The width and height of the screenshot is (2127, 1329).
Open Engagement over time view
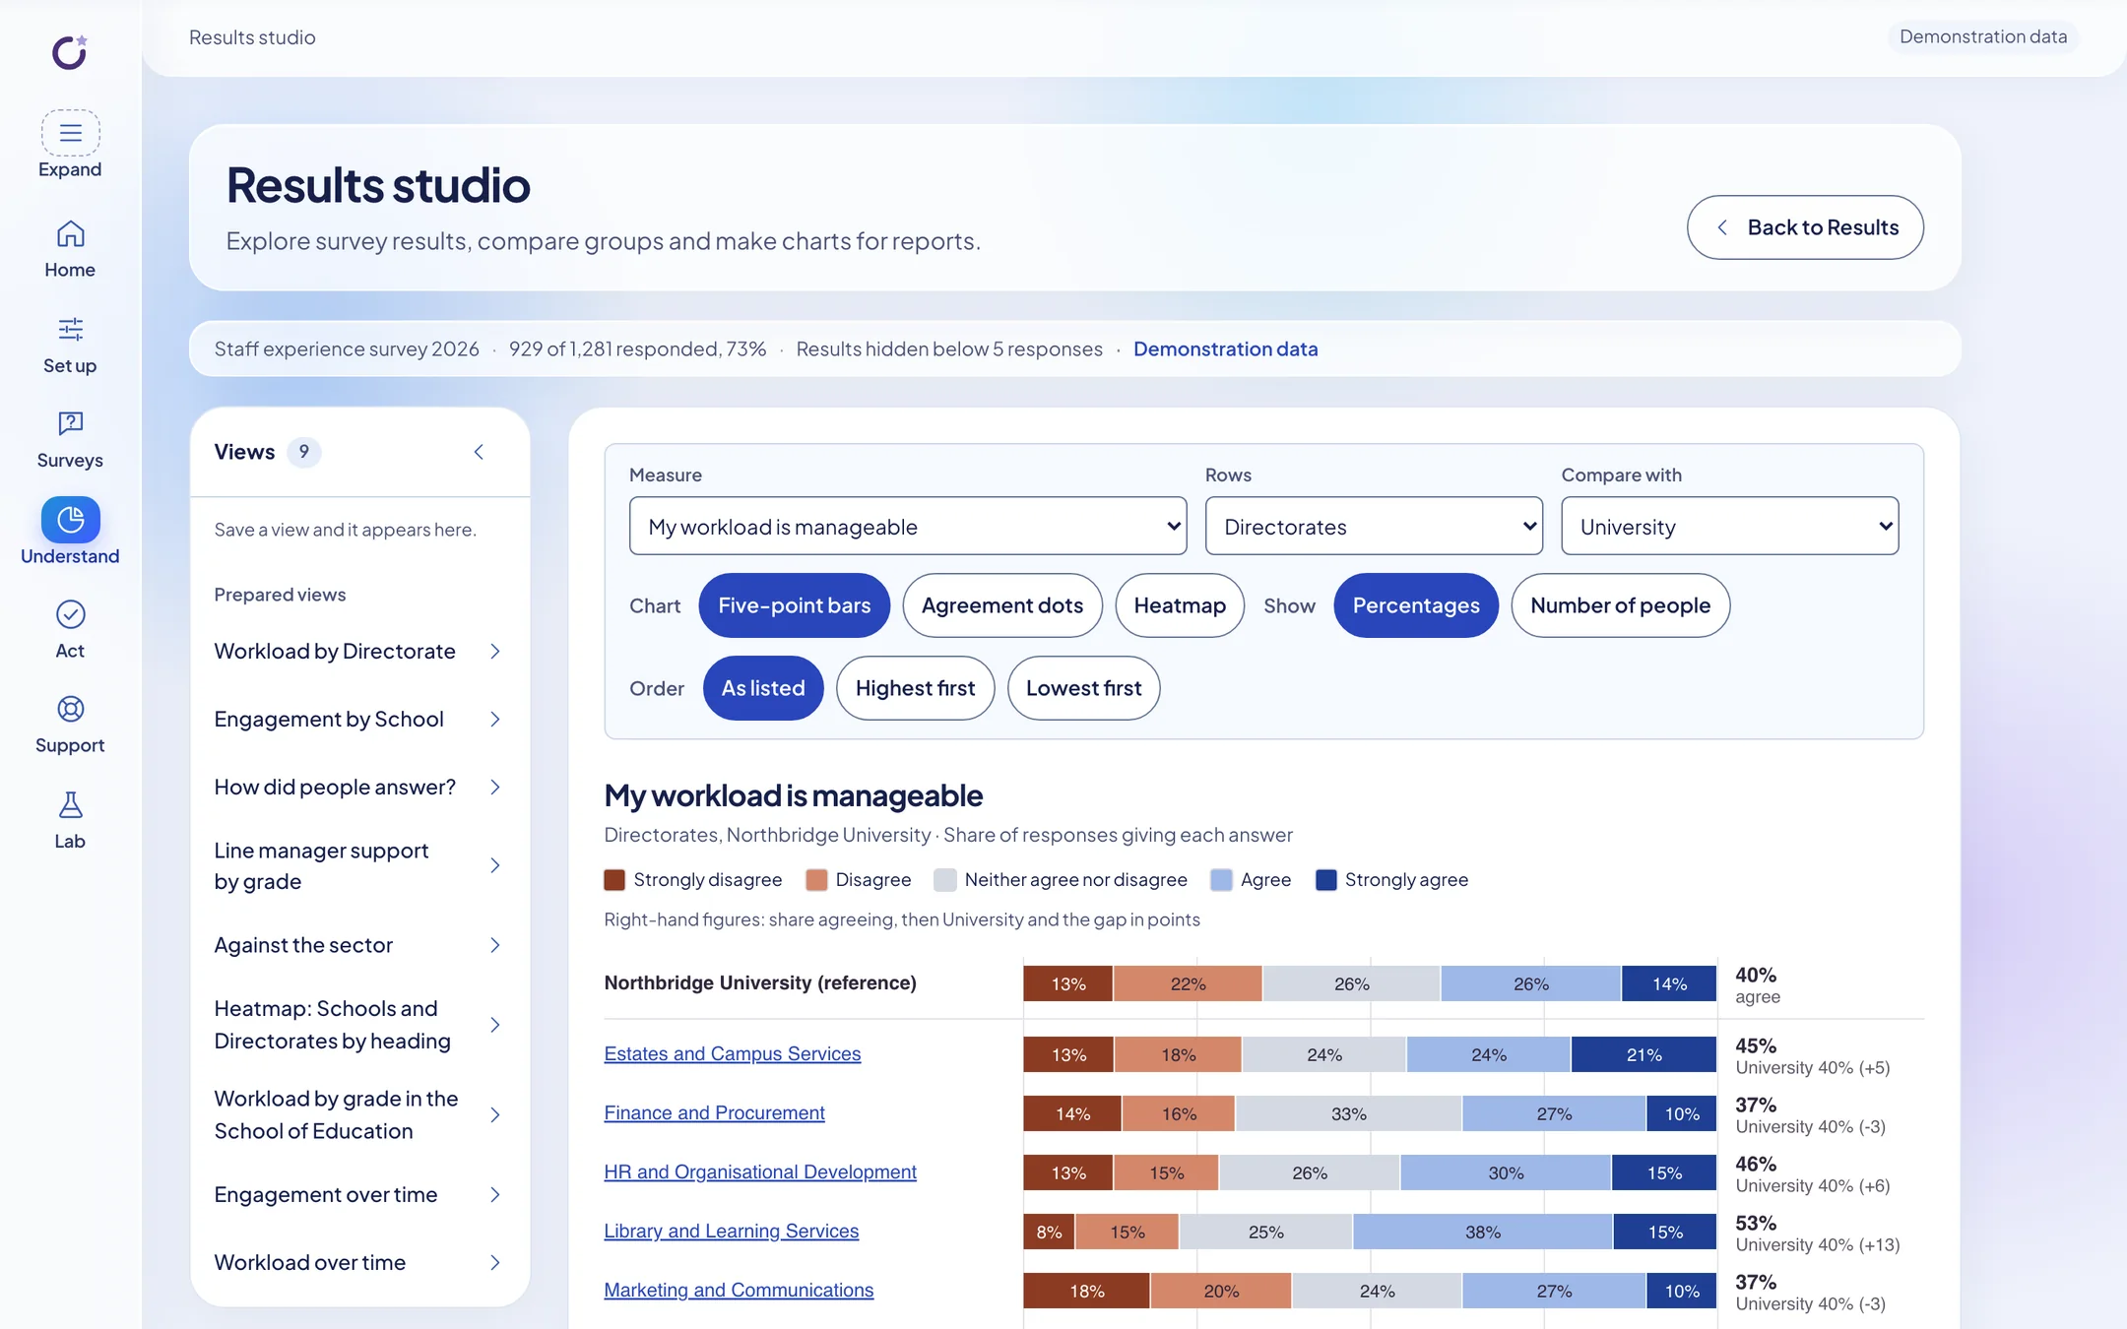tap(358, 1194)
